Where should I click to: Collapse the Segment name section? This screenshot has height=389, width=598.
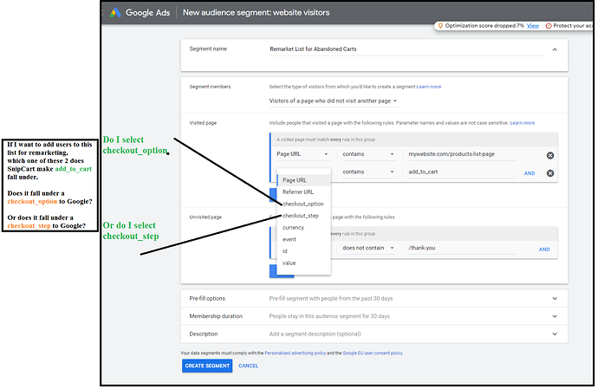tap(555, 49)
